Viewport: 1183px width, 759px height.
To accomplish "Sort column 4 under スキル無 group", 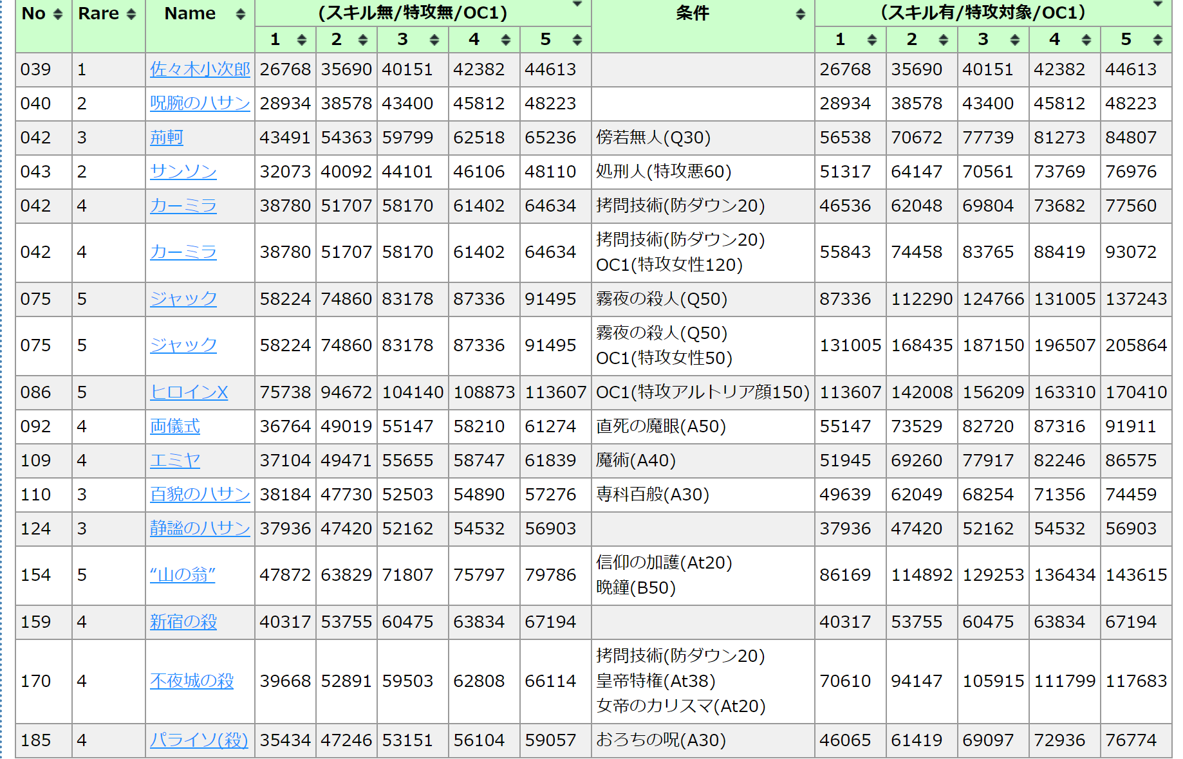I will (x=505, y=40).
